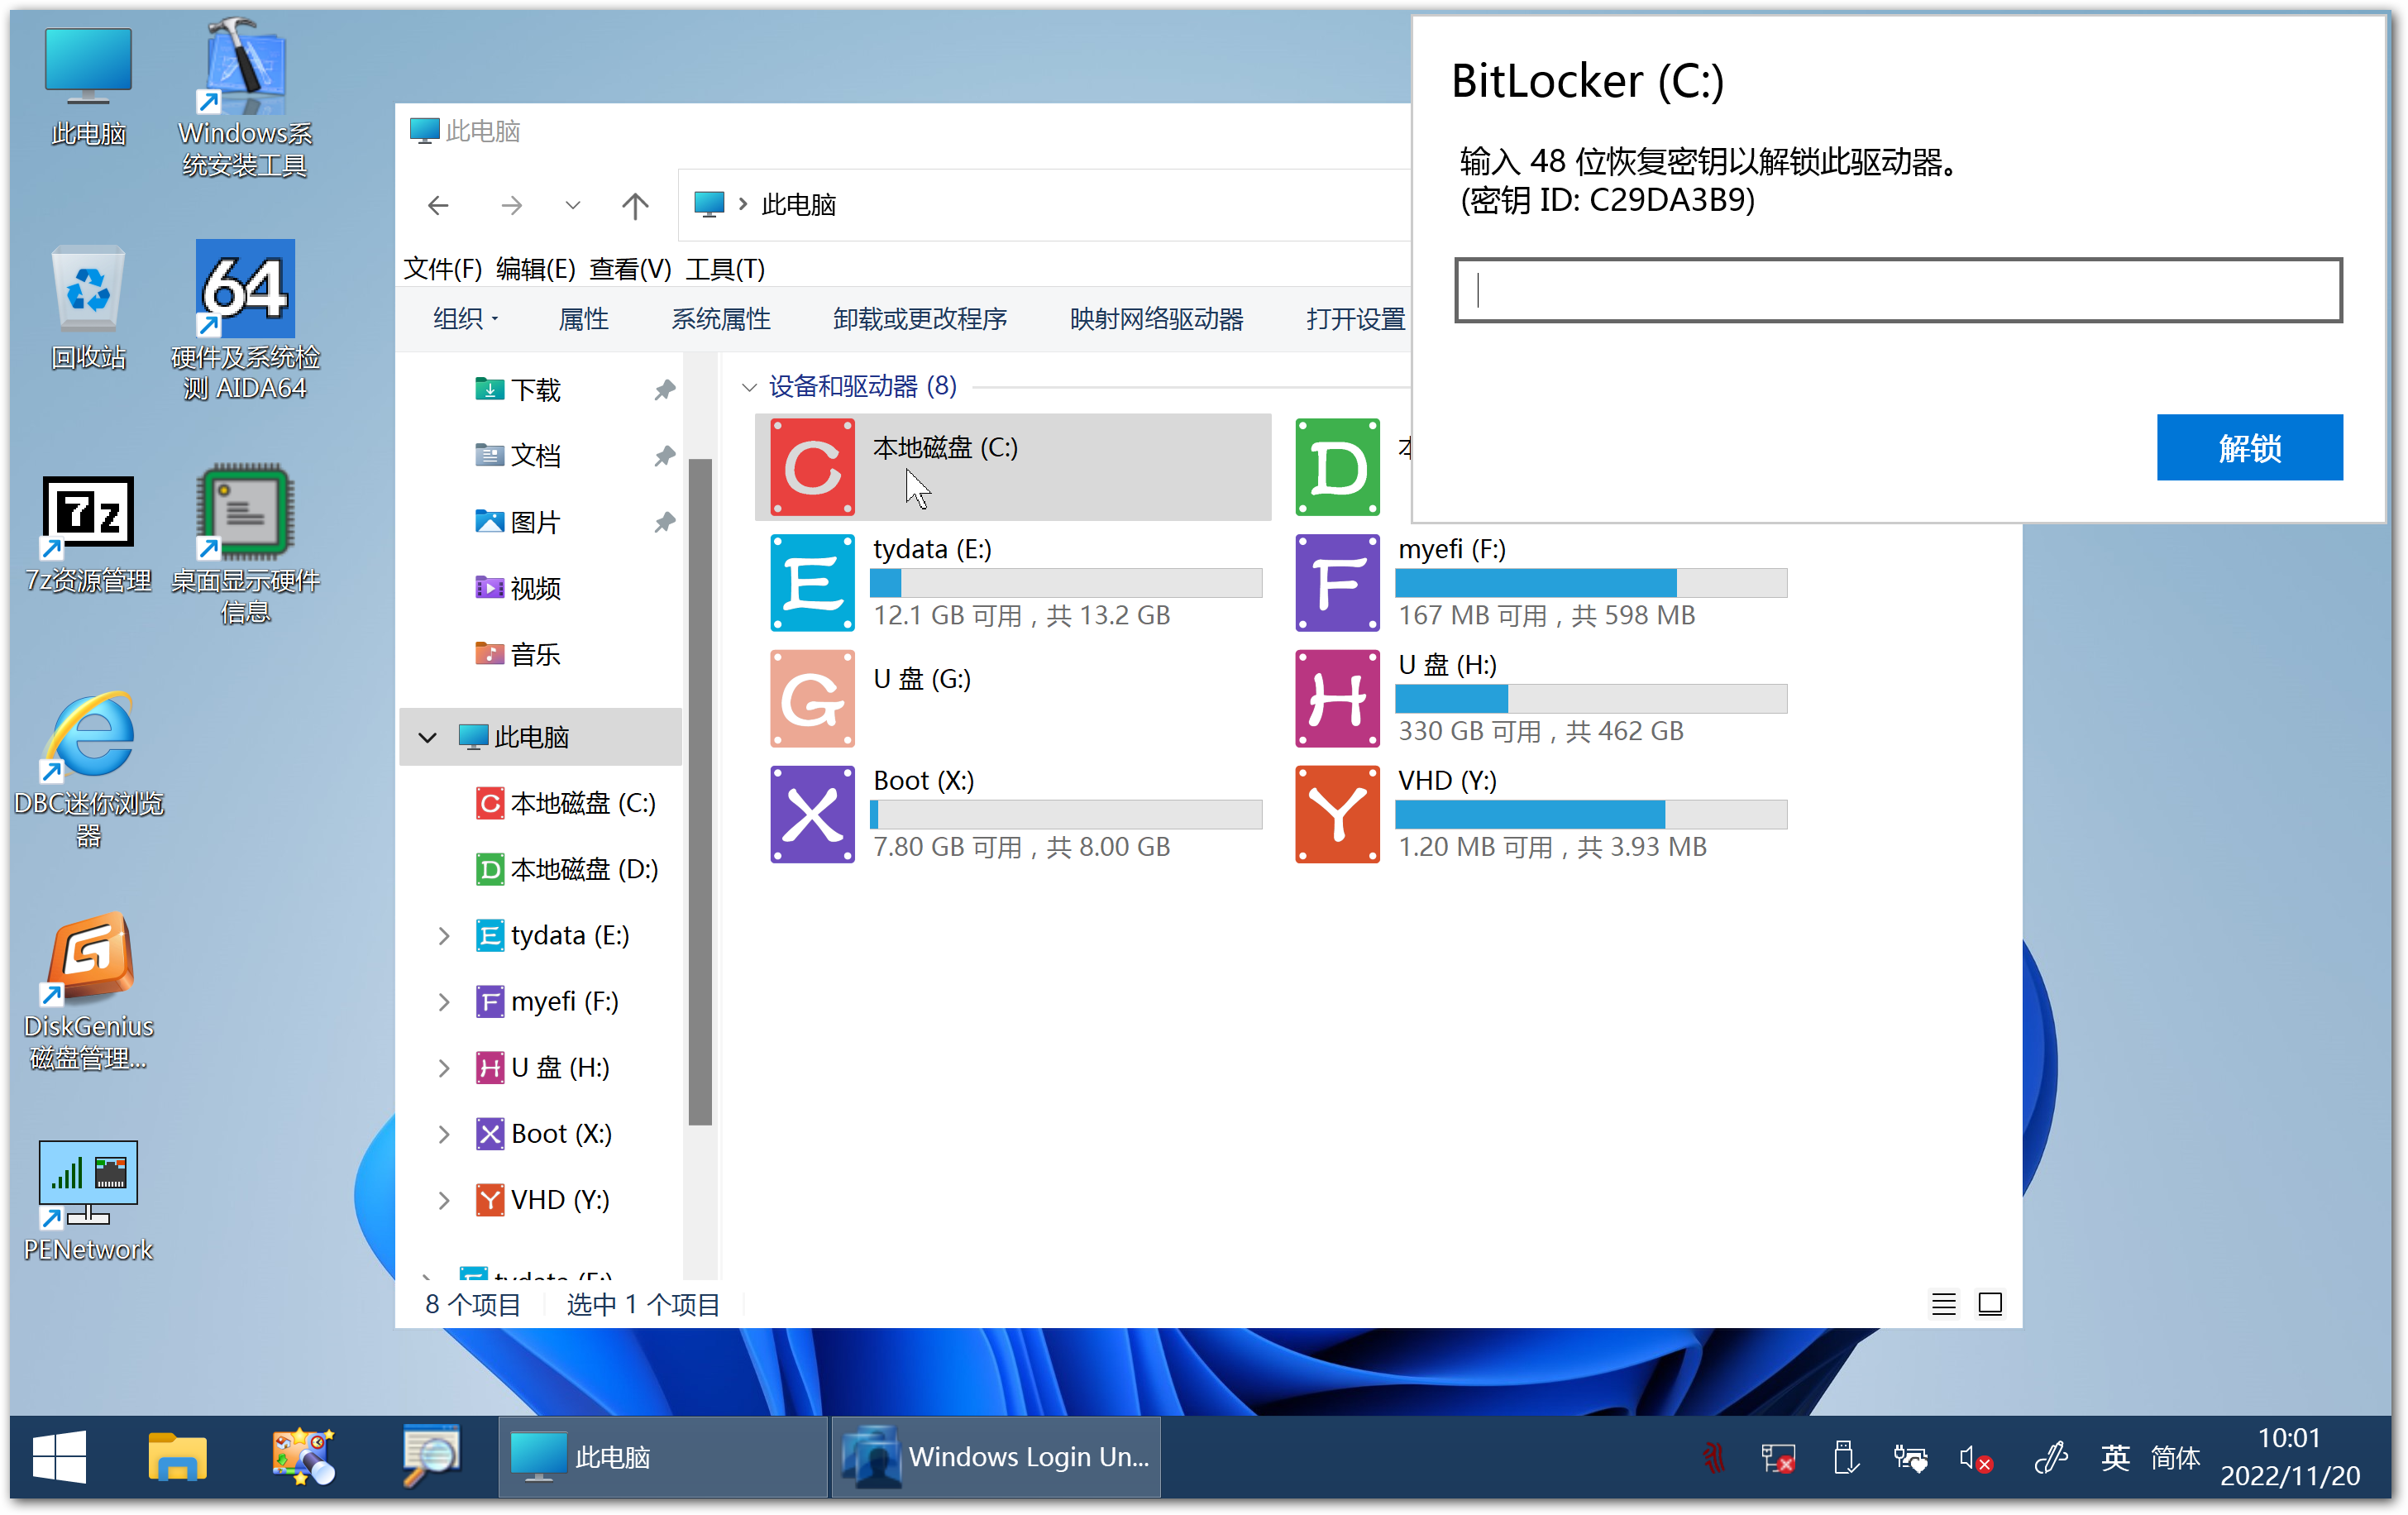
Task: Select the DiskGenius 磁盘管理 shortcut
Action: pos(88,992)
